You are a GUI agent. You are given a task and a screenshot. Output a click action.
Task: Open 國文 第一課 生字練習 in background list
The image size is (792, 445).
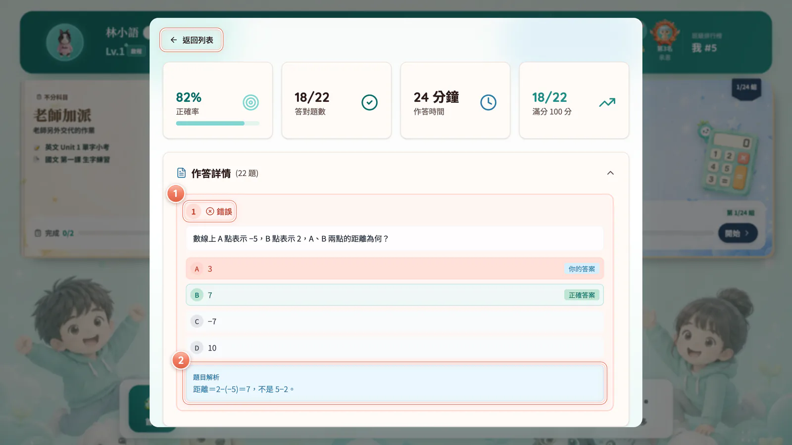click(77, 160)
